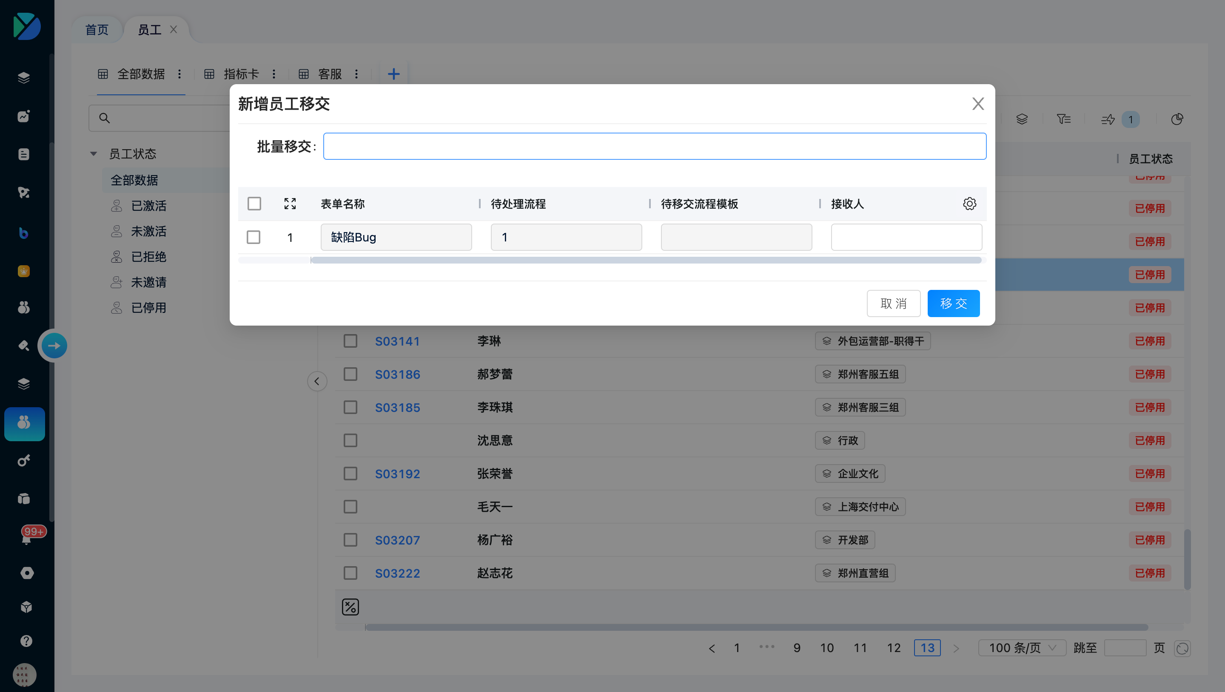Select the 已停用 filter item in tree
This screenshot has height=692, width=1225.
[148, 308]
